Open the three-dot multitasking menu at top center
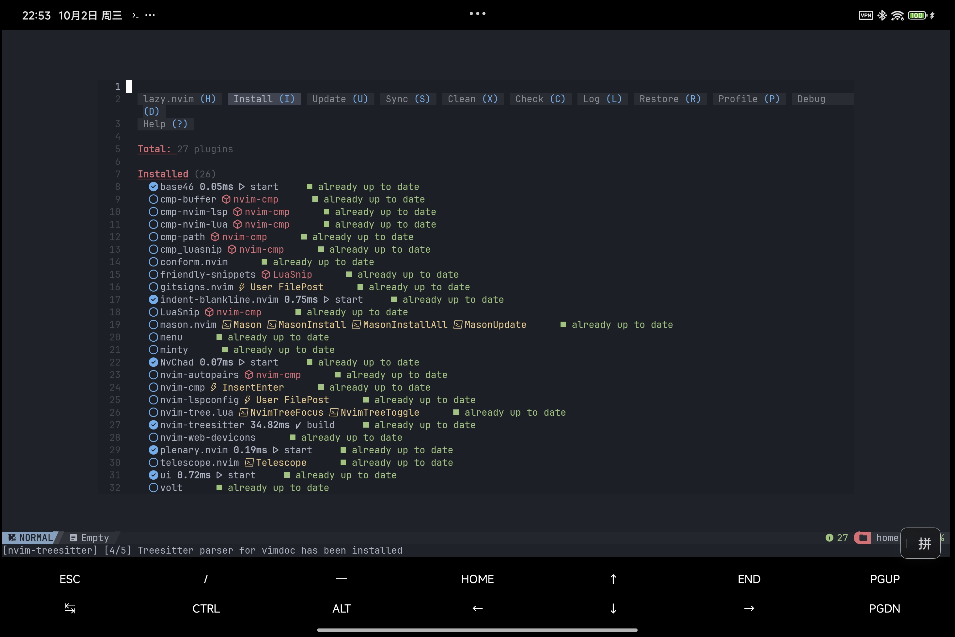The image size is (955, 637). 477,13
